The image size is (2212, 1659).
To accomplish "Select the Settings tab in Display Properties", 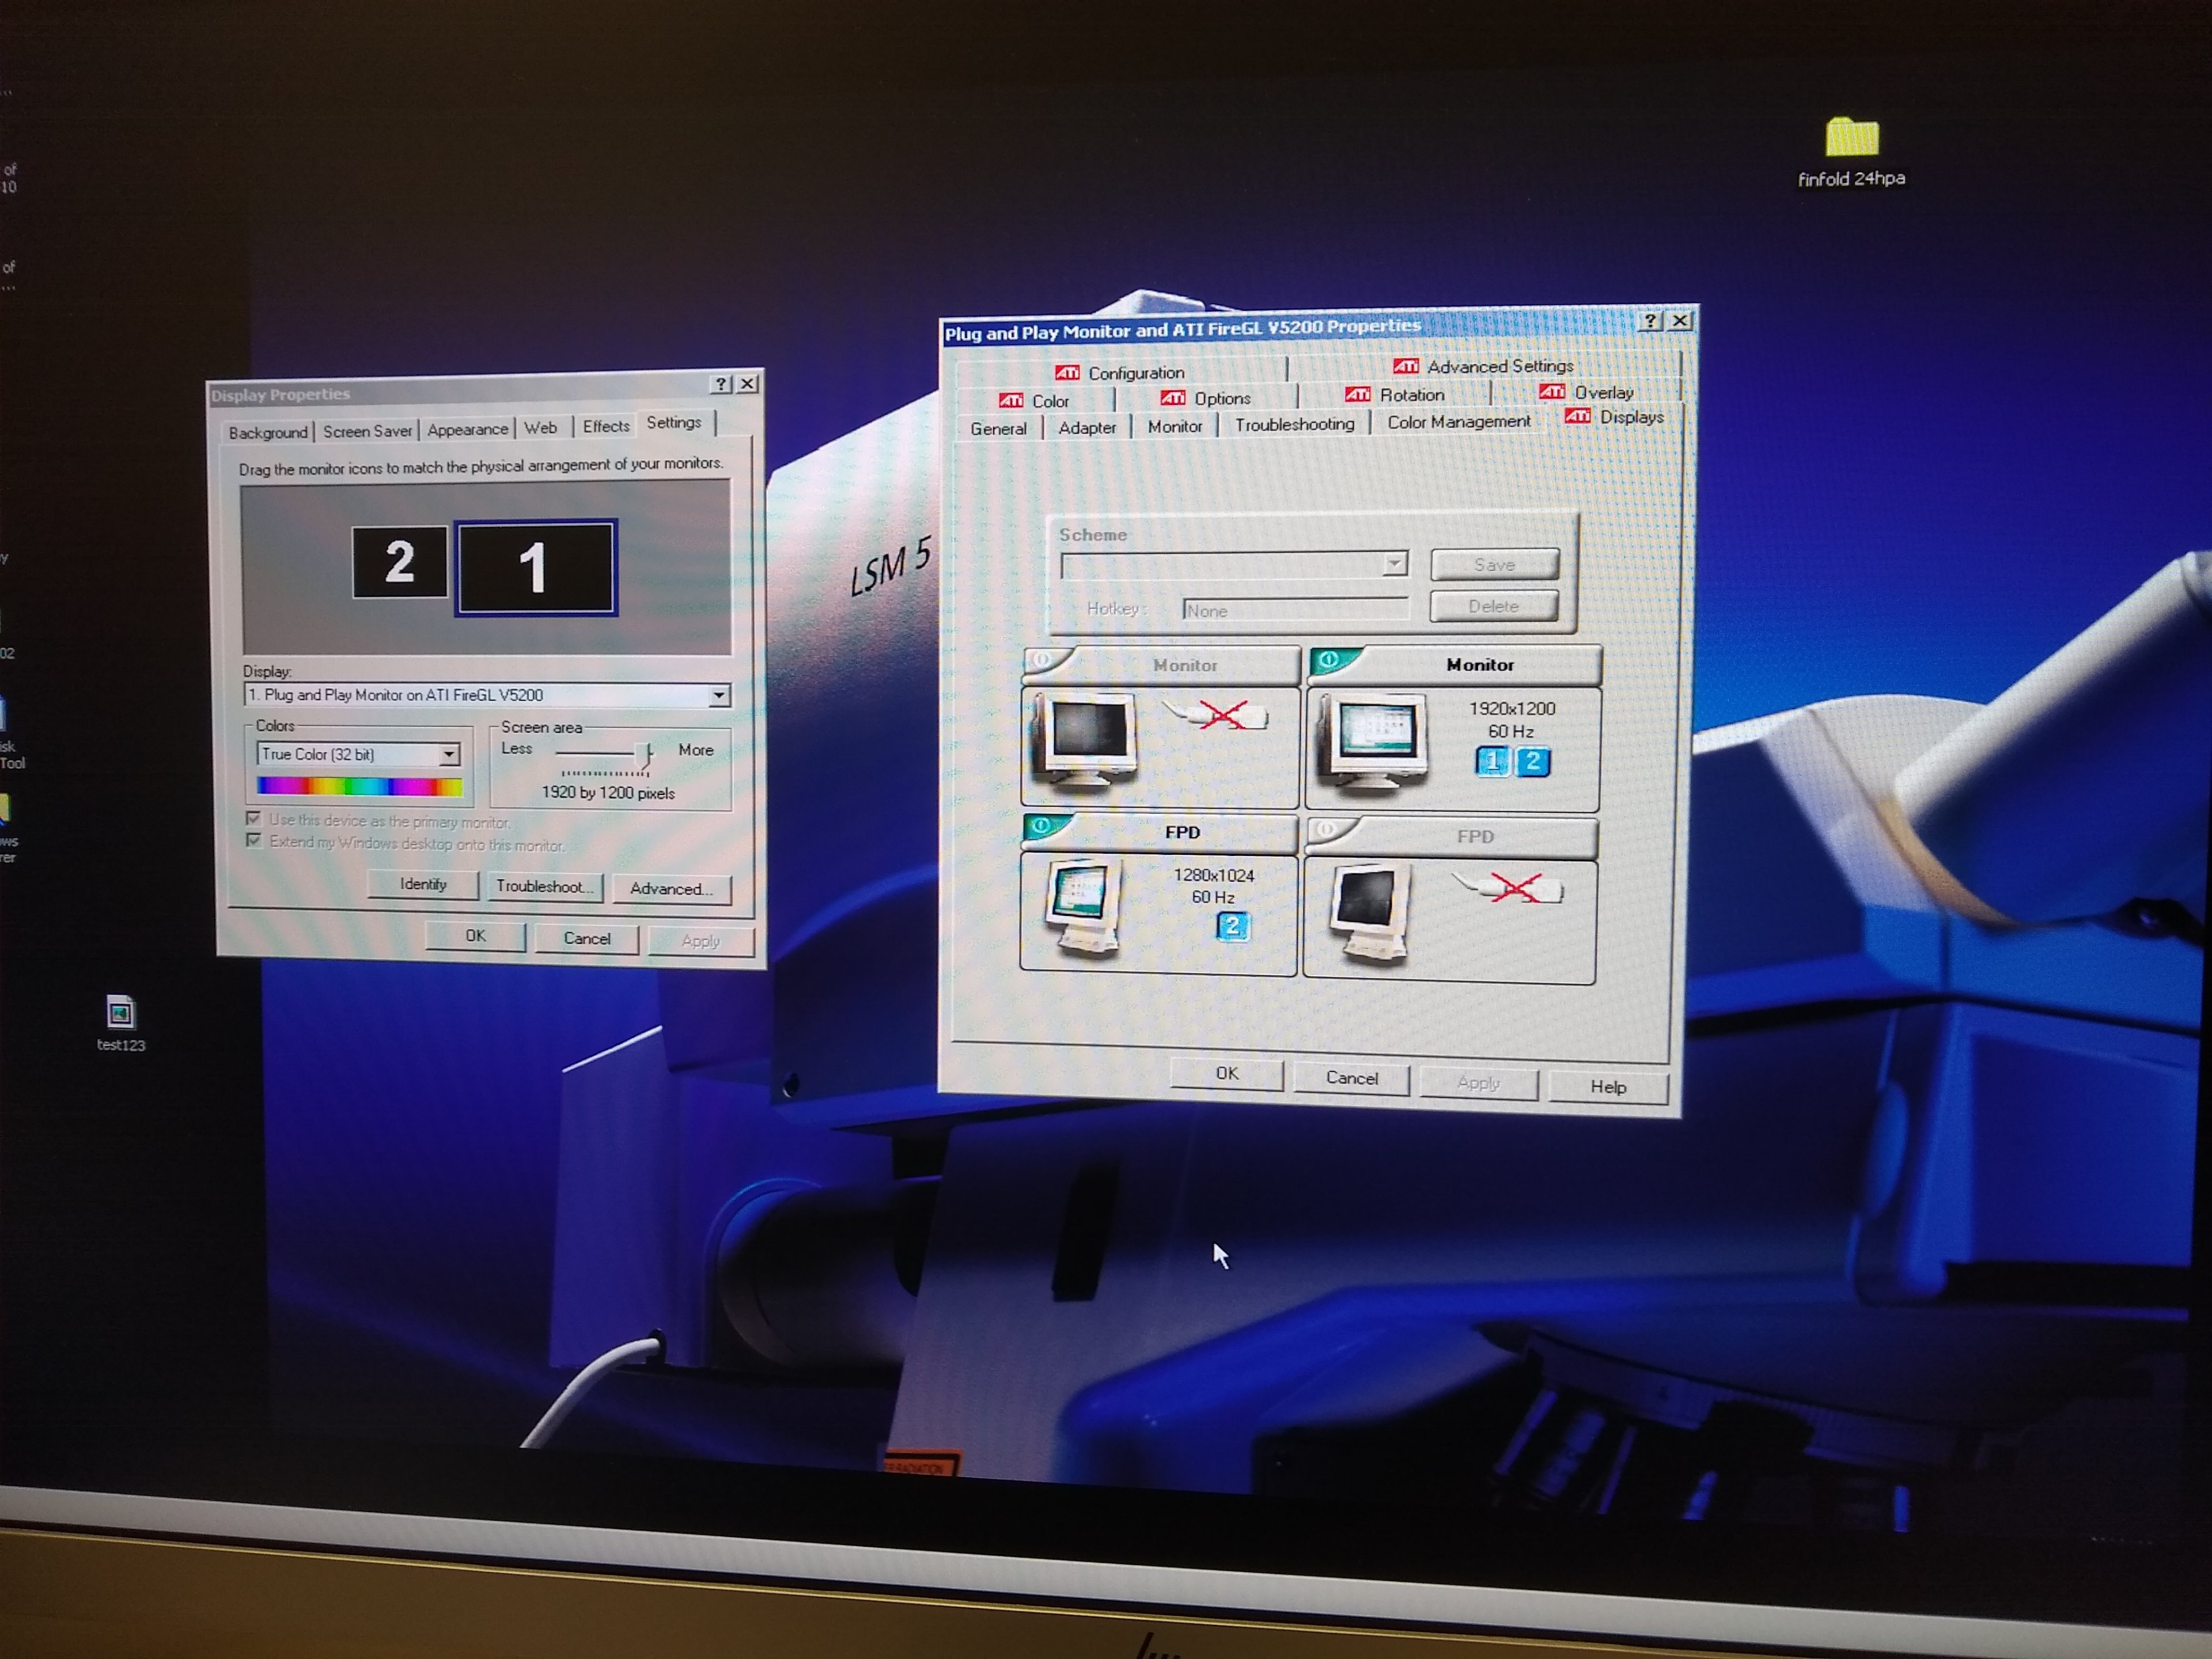I will point(674,423).
